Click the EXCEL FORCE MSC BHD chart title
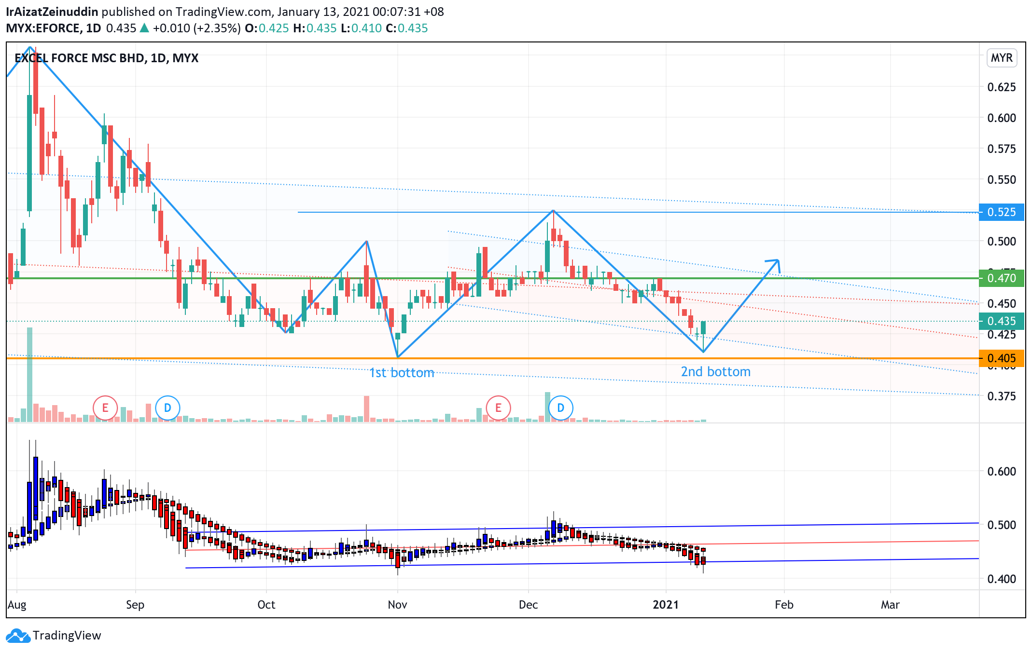 107,58
